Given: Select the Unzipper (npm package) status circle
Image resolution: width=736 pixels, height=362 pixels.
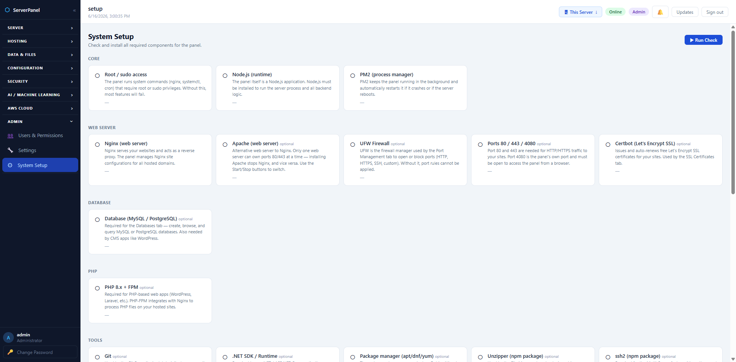Looking at the screenshot, I should coord(480,357).
